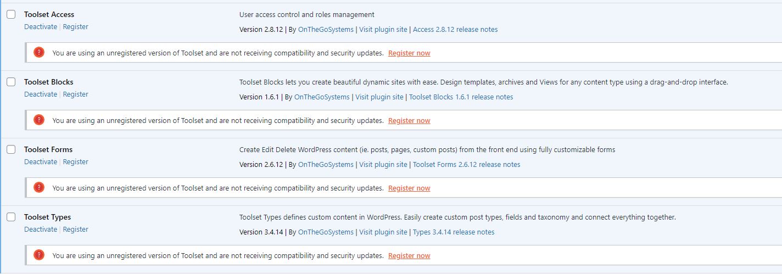Open Types 3.4.14 release notes
Viewport: 782px width, 274px height.
454,232
